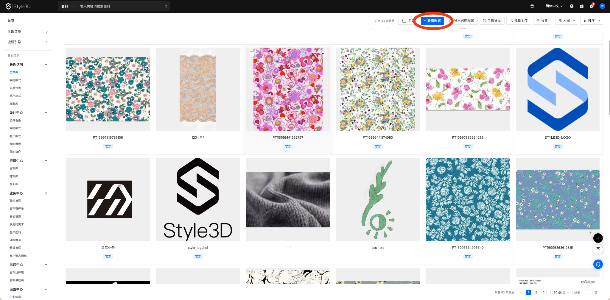
Task: Collapse the 采购中心 section
Action: click(46, 265)
